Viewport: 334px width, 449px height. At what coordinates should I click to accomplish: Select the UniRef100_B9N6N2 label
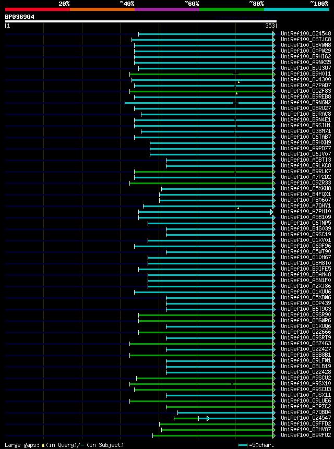(306, 102)
